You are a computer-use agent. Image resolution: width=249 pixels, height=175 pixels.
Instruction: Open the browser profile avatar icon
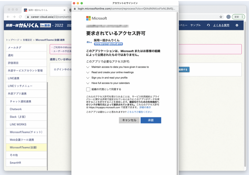(228, 17)
